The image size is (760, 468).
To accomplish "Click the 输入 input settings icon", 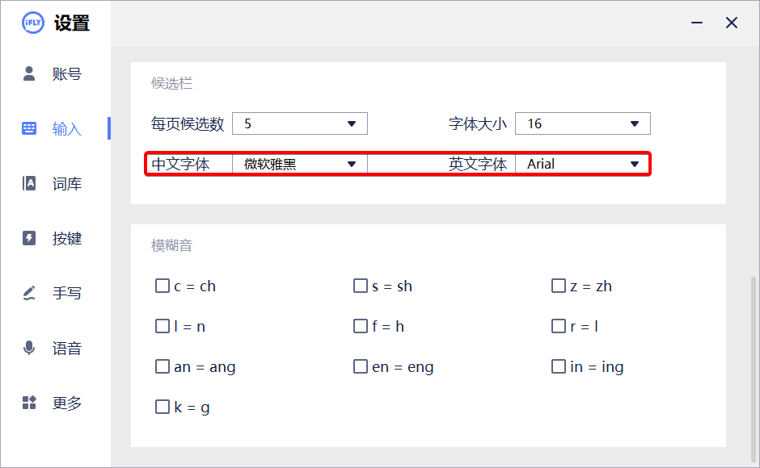I will tap(30, 128).
